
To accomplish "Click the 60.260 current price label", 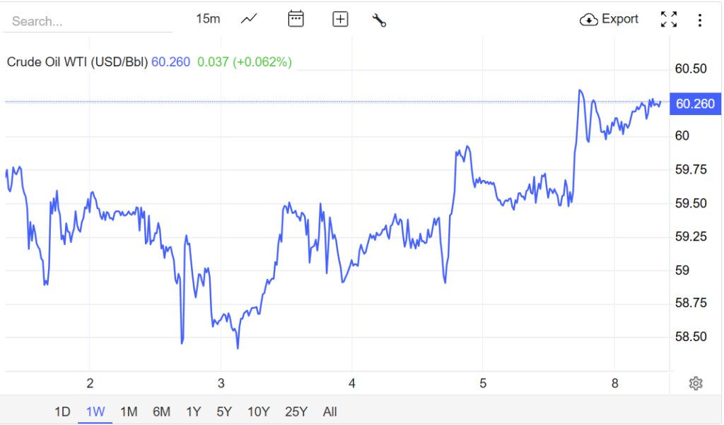I will point(695,104).
